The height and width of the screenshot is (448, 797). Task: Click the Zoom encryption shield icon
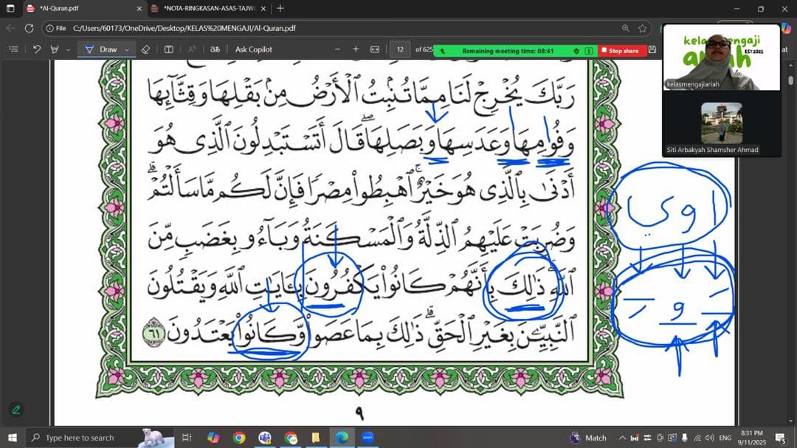[x=576, y=51]
